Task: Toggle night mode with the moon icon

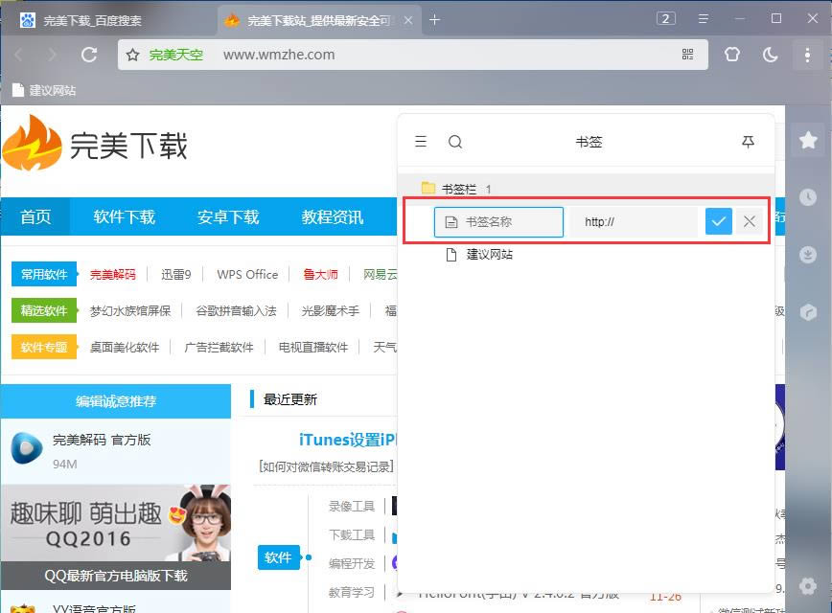Action: click(x=771, y=55)
